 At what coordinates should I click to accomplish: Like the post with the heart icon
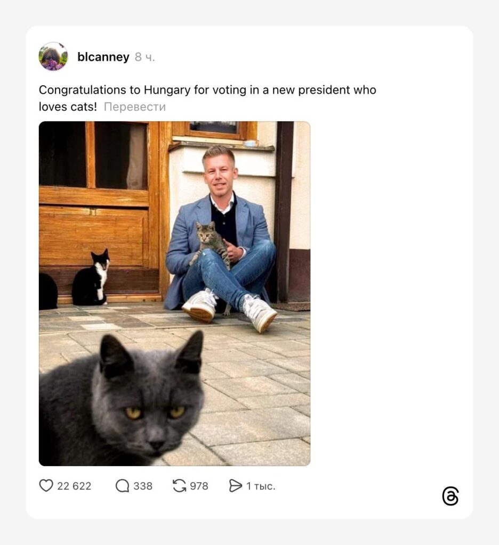pyautogui.click(x=46, y=485)
